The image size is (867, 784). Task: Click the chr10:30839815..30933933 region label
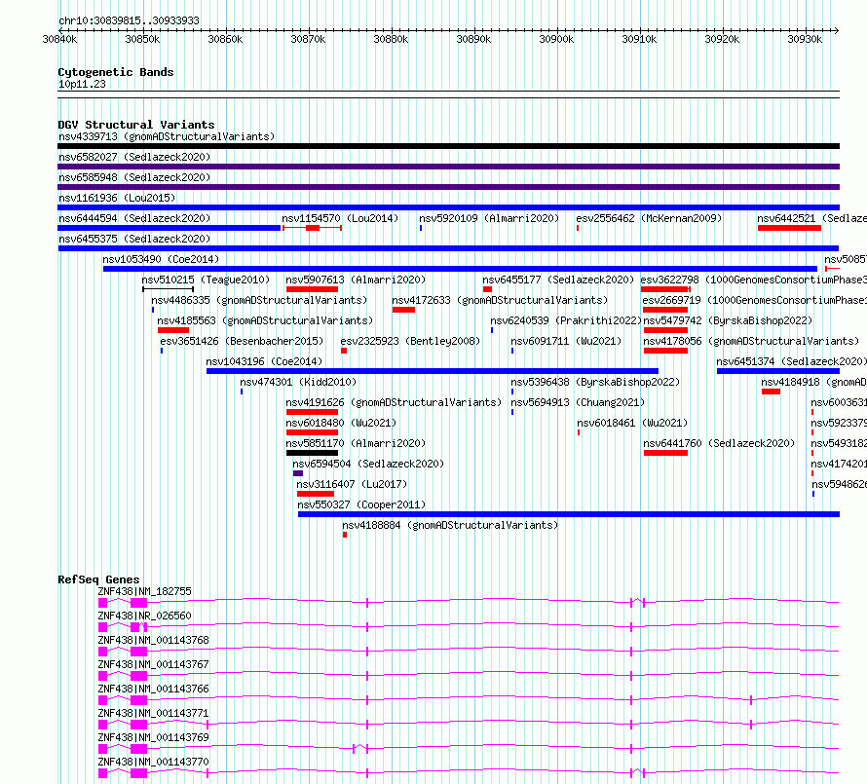point(129,21)
